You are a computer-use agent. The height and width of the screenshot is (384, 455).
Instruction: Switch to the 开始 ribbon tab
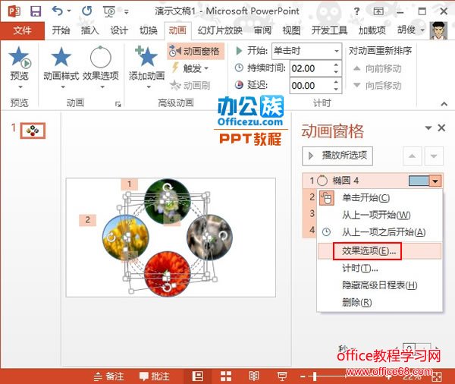(x=61, y=30)
